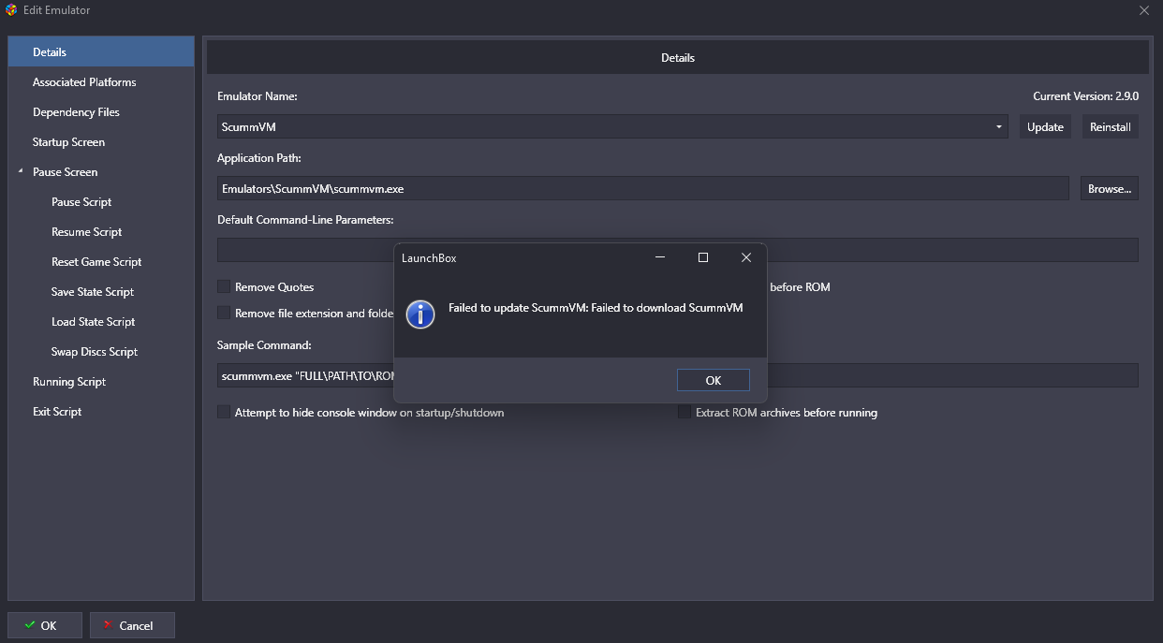Select the Details section in the sidebar
1163x643 pixels.
[101, 52]
